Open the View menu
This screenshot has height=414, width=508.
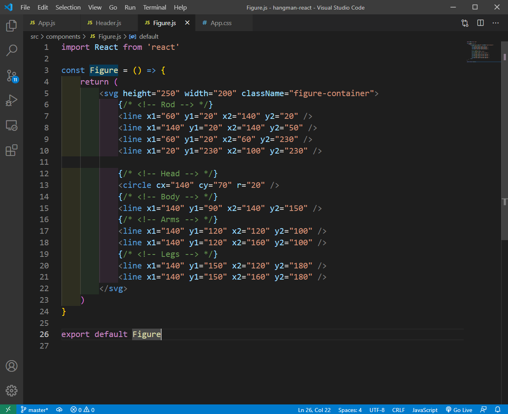95,7
